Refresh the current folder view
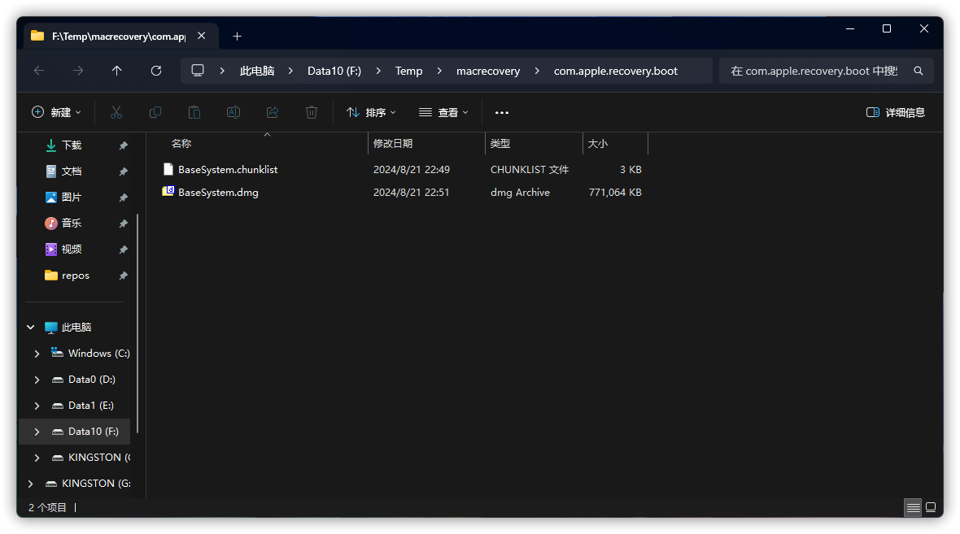The image size is (960, 534). [x=155, y=71]
